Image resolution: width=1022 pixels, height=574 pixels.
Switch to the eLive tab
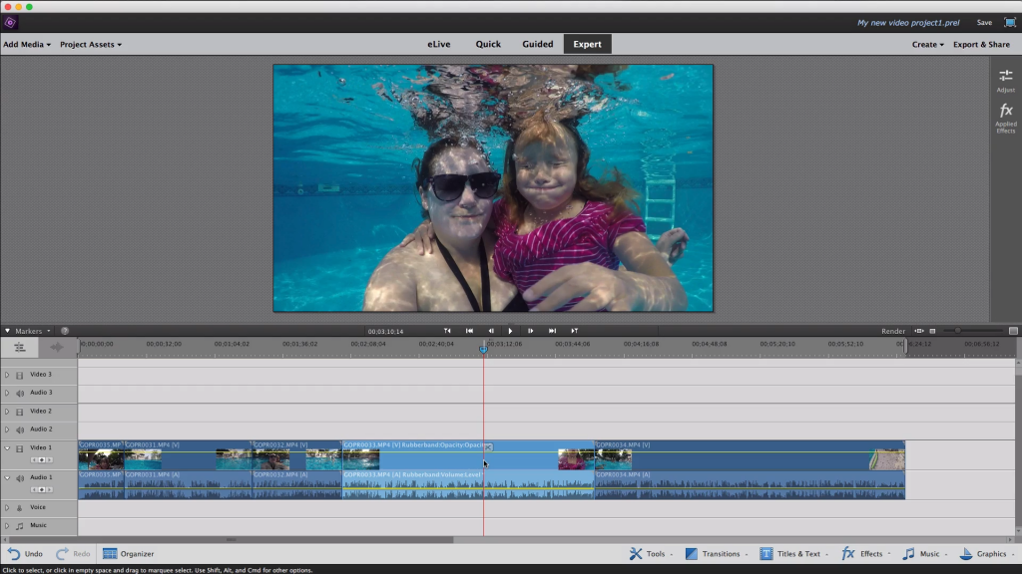pos(439,44)
